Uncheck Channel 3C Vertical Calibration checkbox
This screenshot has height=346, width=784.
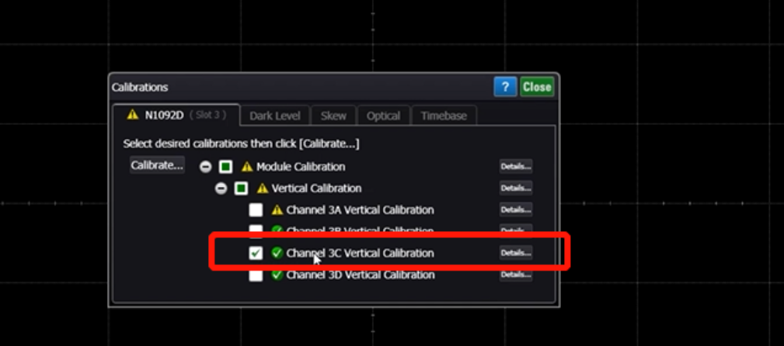tap(256, 253)
